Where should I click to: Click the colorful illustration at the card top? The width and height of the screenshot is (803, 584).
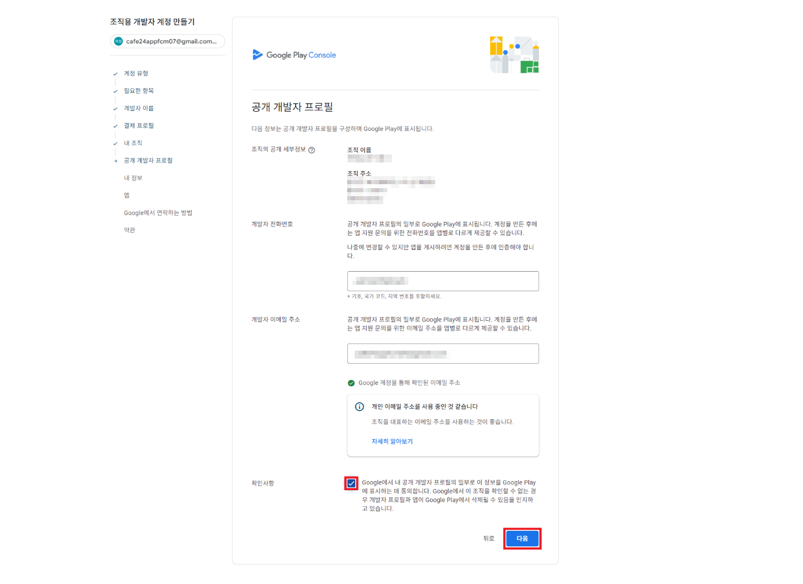click(514, 55)
